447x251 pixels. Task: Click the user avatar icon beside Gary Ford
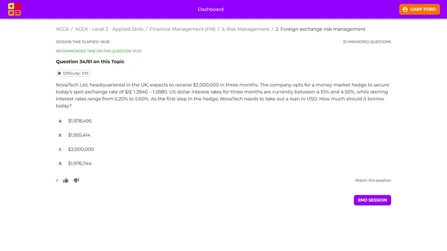click(x=405, y=9)
